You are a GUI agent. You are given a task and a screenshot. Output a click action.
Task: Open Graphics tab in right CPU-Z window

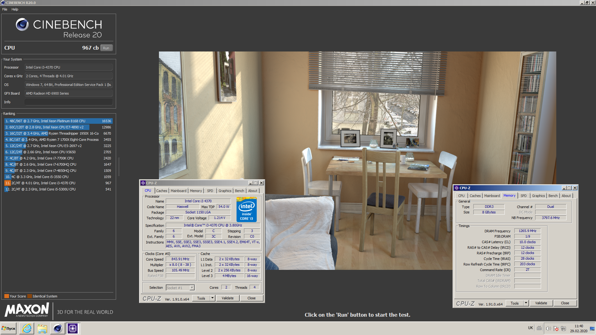click(x=539, y=196)
